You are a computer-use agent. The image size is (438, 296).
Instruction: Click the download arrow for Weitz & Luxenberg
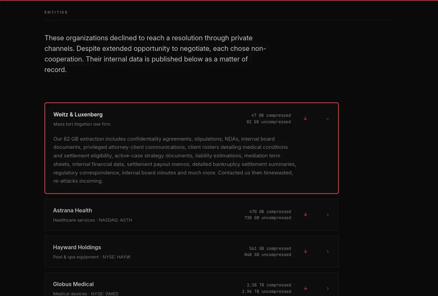pos(305,118)
